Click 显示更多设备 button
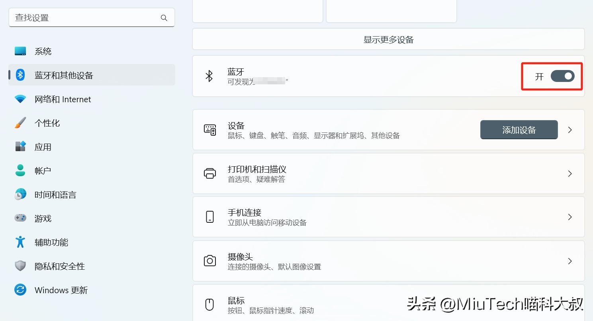This screenshot has height=321, width=593. (388, 39)
